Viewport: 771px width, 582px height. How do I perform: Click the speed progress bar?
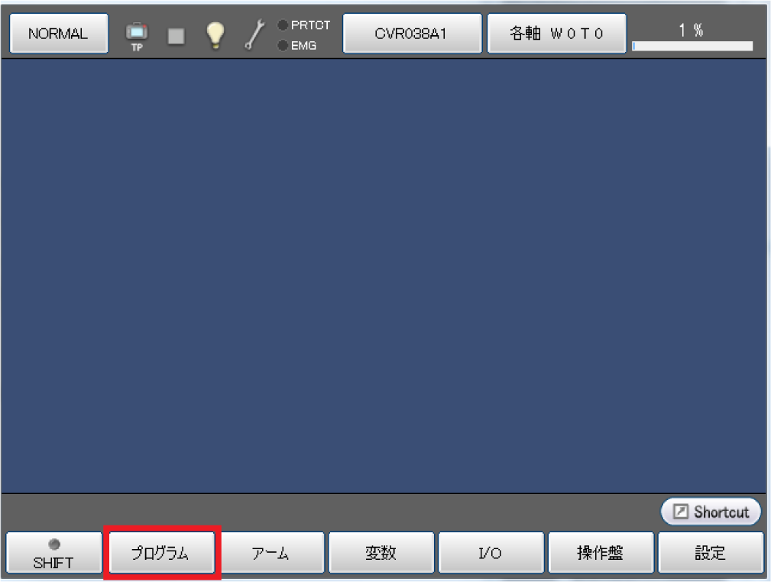692,46
